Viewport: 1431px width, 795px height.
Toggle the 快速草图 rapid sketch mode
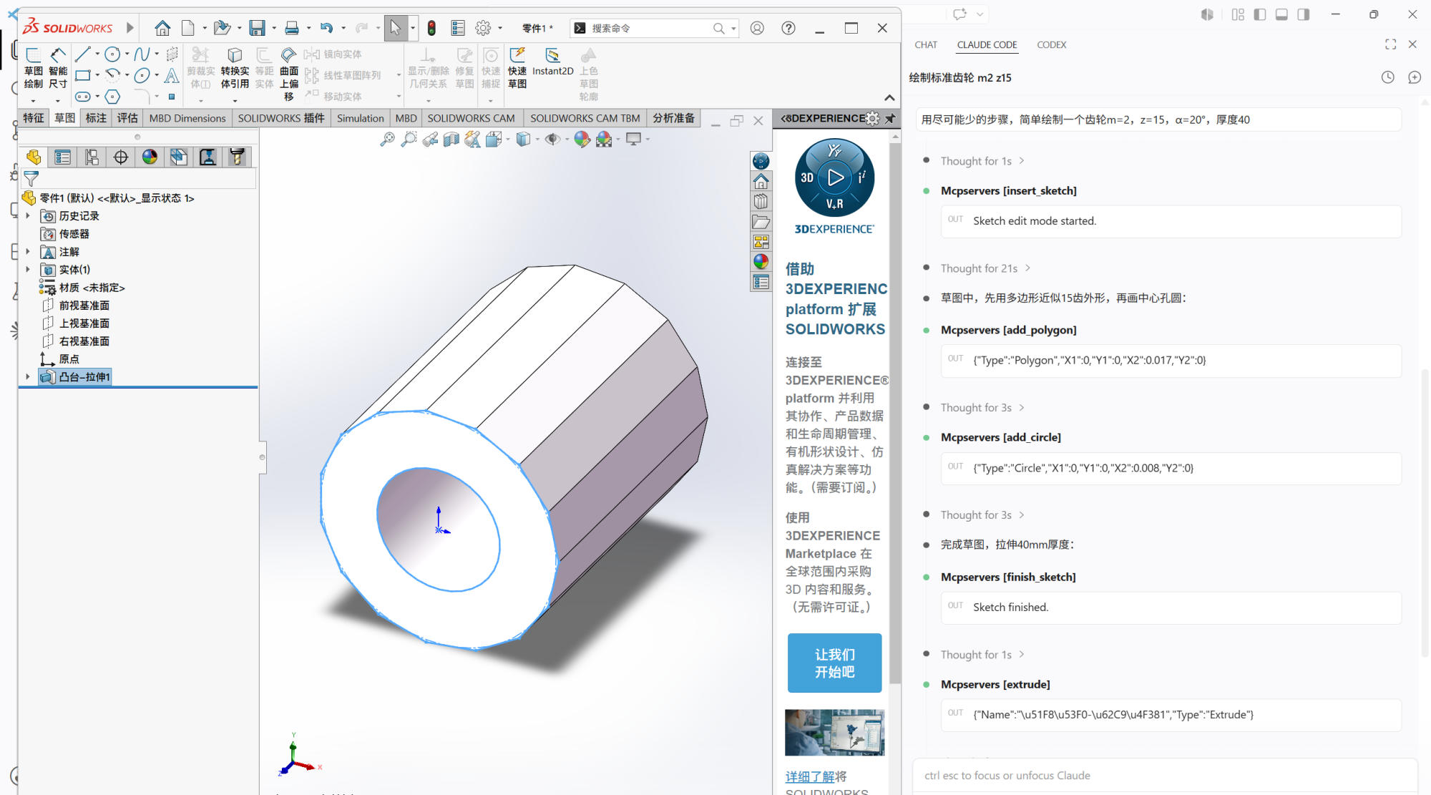pos(517,68)
